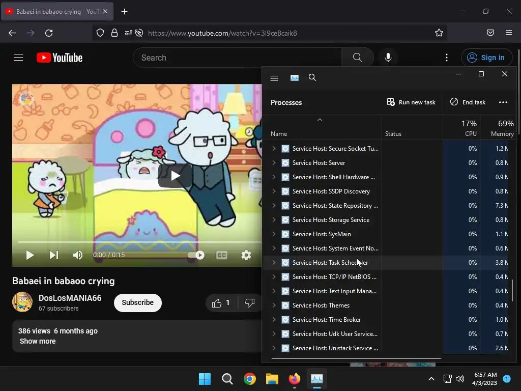Open video settings gear
521x391 pixels.
pyautogui.click(x=246, y=255)
